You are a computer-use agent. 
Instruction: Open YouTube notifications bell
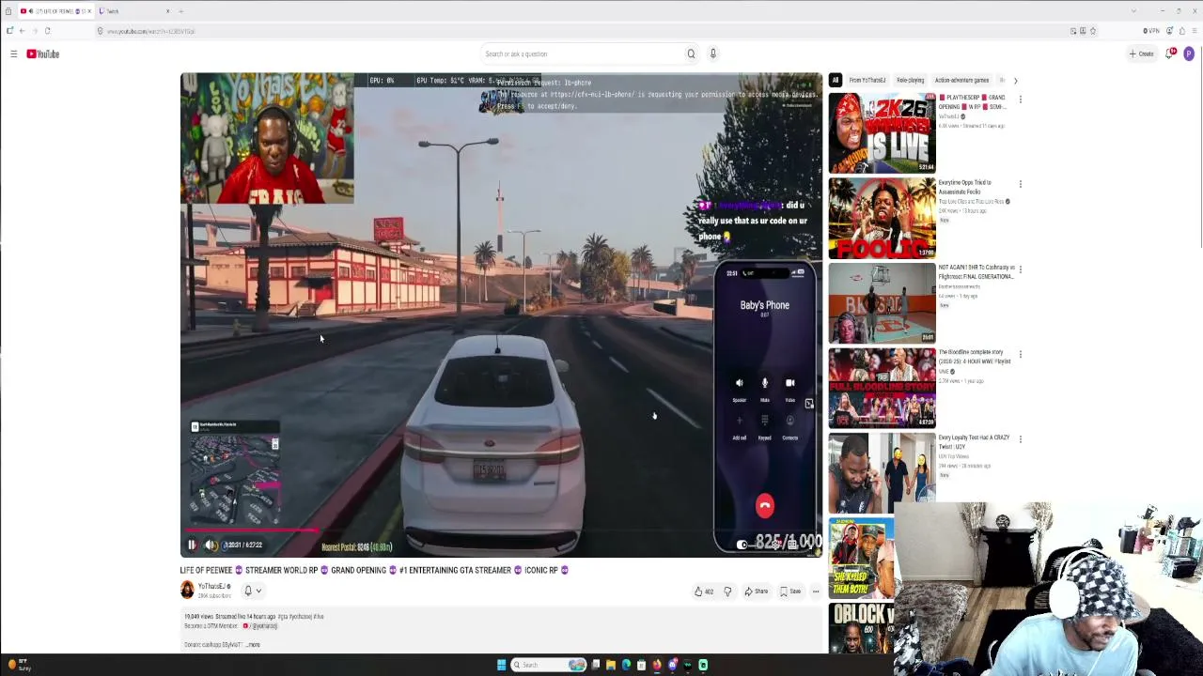point(1170,54)
